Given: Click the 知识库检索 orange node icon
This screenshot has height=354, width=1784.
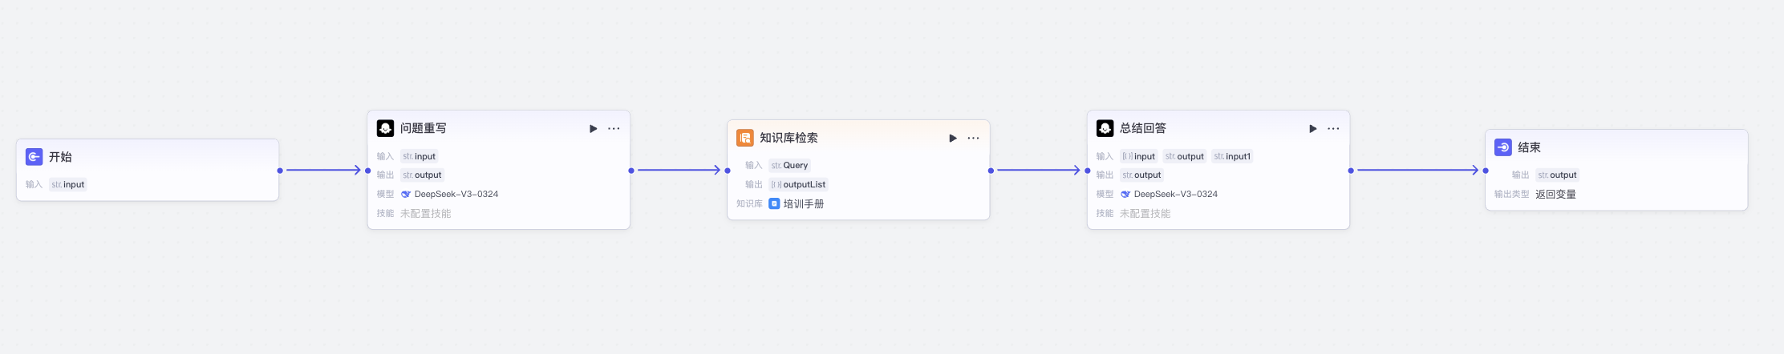Looking at the screenshot, I should pos(745,138).
